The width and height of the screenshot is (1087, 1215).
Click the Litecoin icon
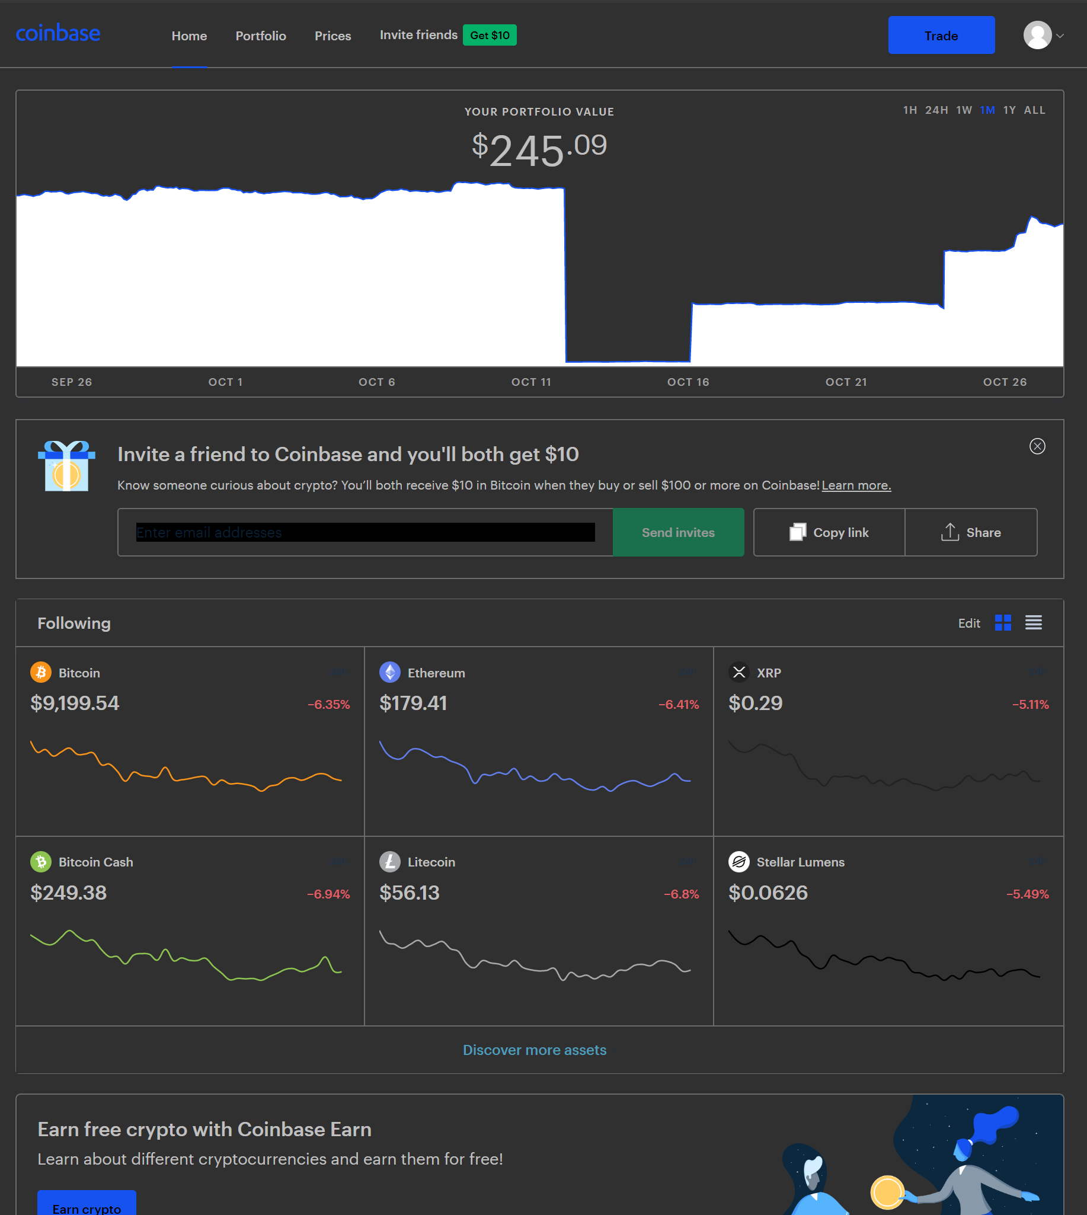point(389,861)
